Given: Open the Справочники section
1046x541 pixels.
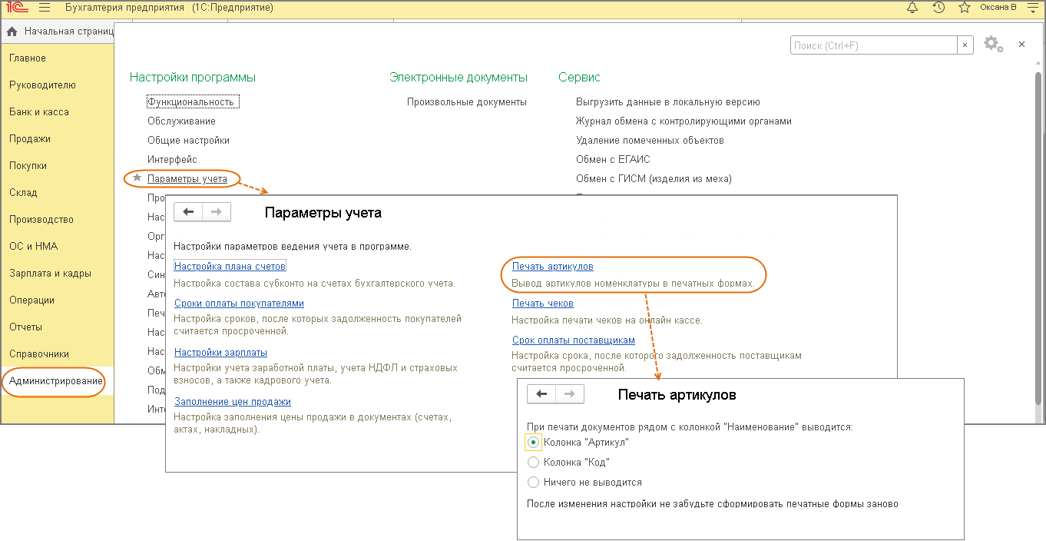Looking at the screenshot, I should click(x=39, y=354).
